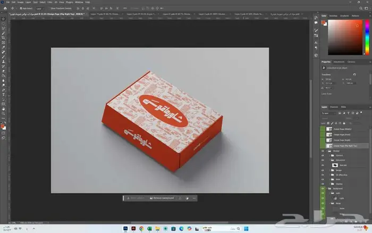The width and height of the screenshot is (372, 233).
Task: Click the Windows taskbar search box
Action: pyautogui.click(x=222, y=229)
